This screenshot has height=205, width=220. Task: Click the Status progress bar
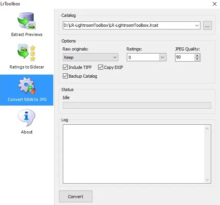click(137, 105)
